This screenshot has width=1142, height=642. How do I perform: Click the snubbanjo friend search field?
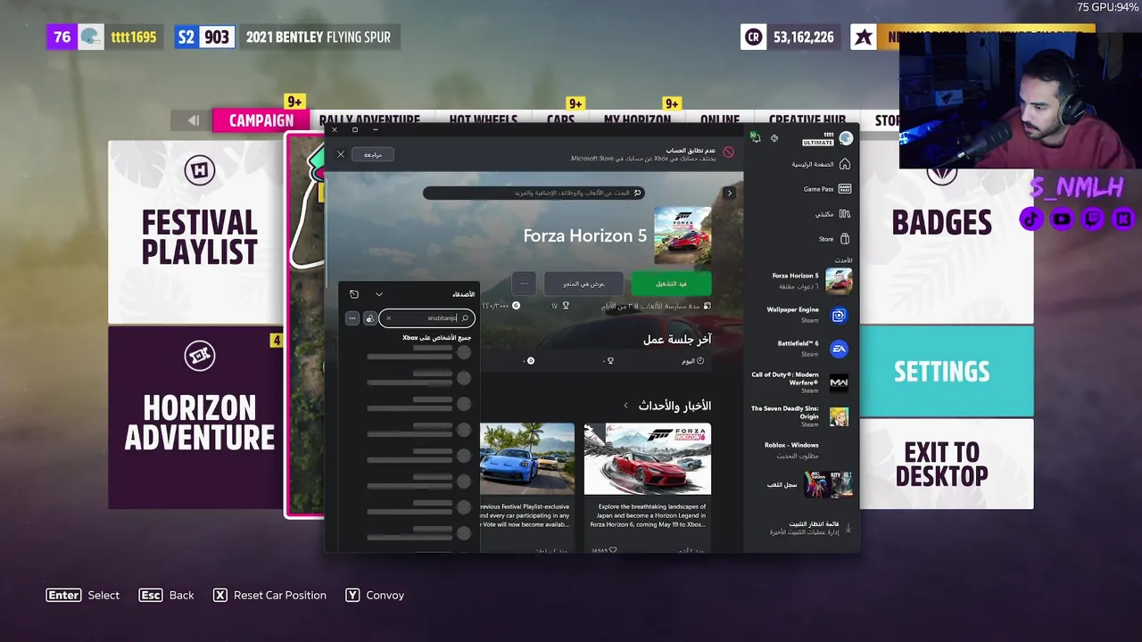coord(426,318)
